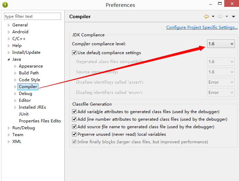This screenshot has height=181, width=239.
Task: Expand the Android preferences node
Action: coord(9,32)
